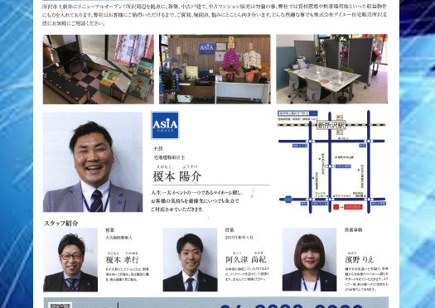
Task: Click the QR code at the bottom left
Action: click(60, 306)
